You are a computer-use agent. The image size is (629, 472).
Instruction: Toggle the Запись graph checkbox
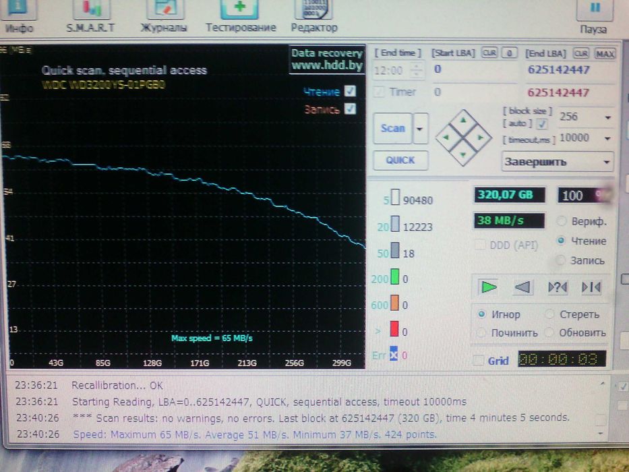coord(350,109)
